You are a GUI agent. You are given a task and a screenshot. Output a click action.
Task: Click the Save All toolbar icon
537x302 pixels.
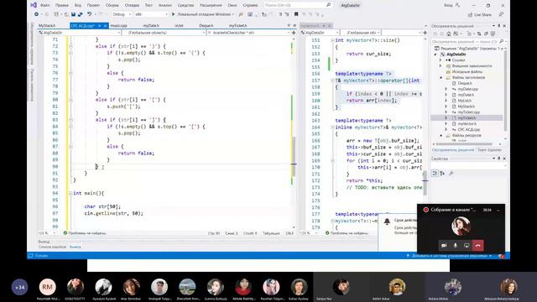(x=81, y=14)
